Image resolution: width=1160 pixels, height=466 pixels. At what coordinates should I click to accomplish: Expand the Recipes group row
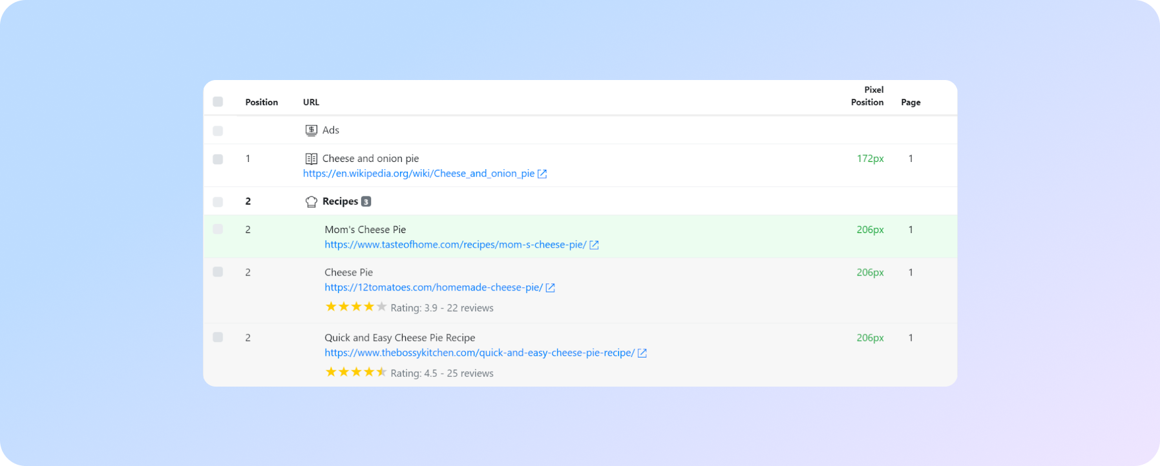[x=340, y=201]
